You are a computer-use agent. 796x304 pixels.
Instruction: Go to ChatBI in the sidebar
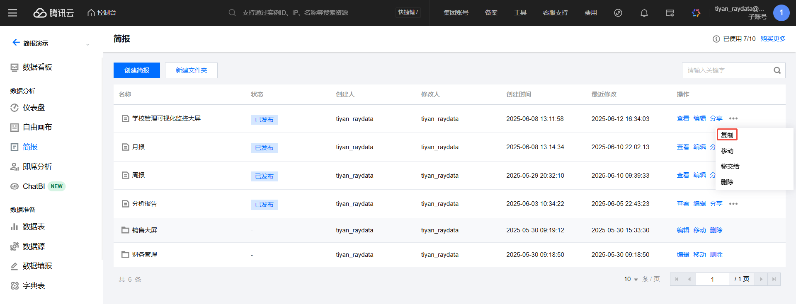[x=34, y=186]
